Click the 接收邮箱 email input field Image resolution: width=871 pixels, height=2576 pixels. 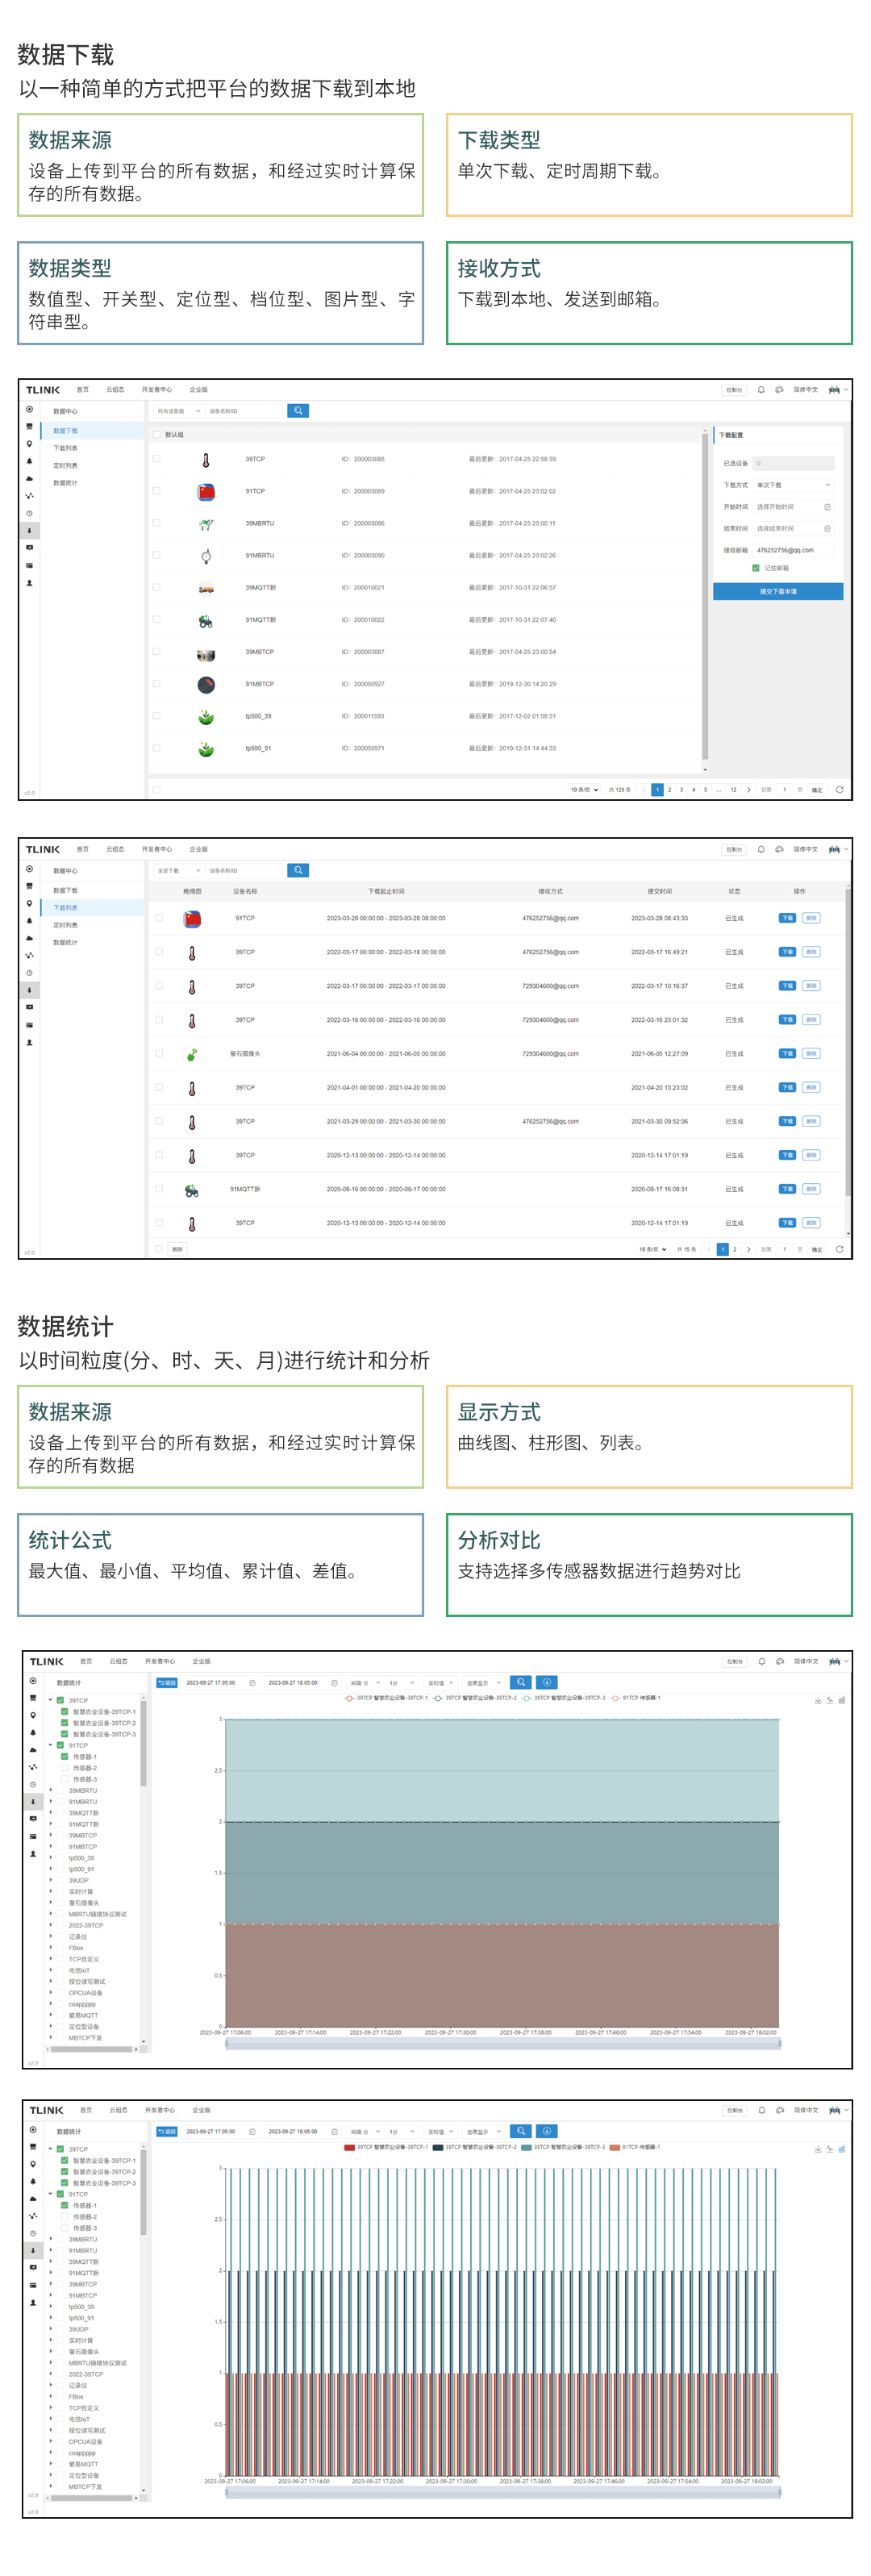[x=793, y=550]
